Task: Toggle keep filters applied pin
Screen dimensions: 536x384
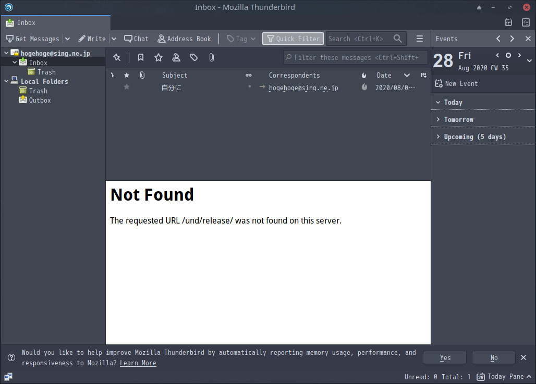Action: pyautogui.click(x=117, y=57)
